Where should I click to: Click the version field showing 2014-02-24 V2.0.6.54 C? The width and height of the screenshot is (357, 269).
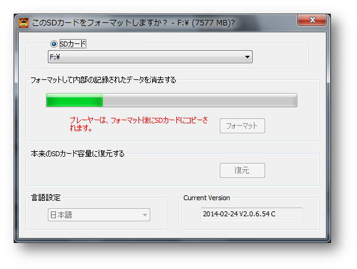pyautogui.click(x=251, y=214)
